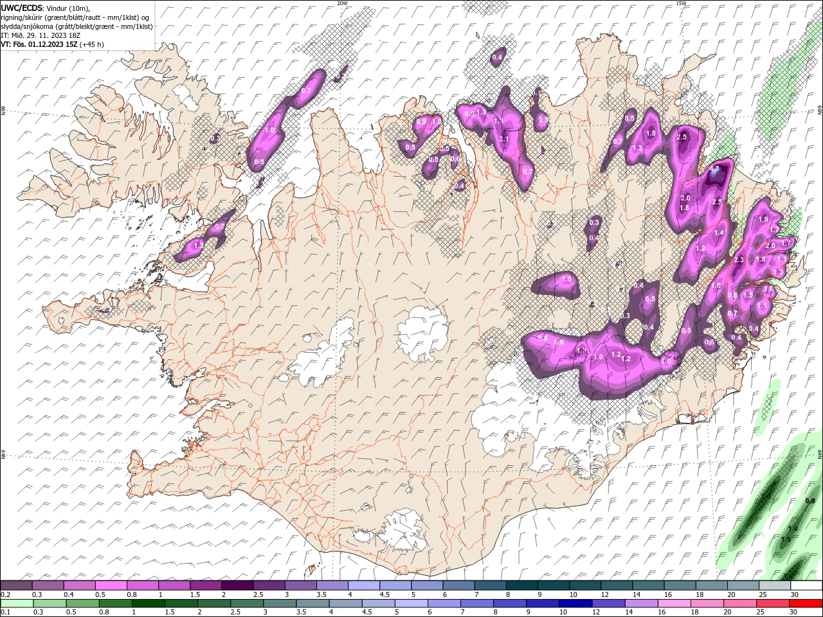Click the "rigning/skúrir" header line
The image size is (823, 617).
pyautogui.click(x=76, y=17)
